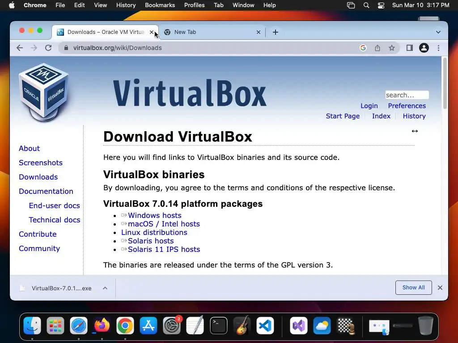This screenshot has width=458, height=343.
Task: Expand the tab search chevron
Action: pos(438,32)
